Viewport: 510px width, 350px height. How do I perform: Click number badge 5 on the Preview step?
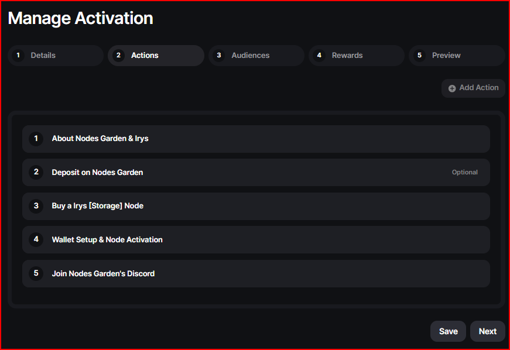click(x=419, y=56)
